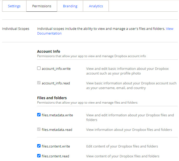Select the Permissions tab
The width and height of the screenshot is (179, 161).
pos(42,6)
